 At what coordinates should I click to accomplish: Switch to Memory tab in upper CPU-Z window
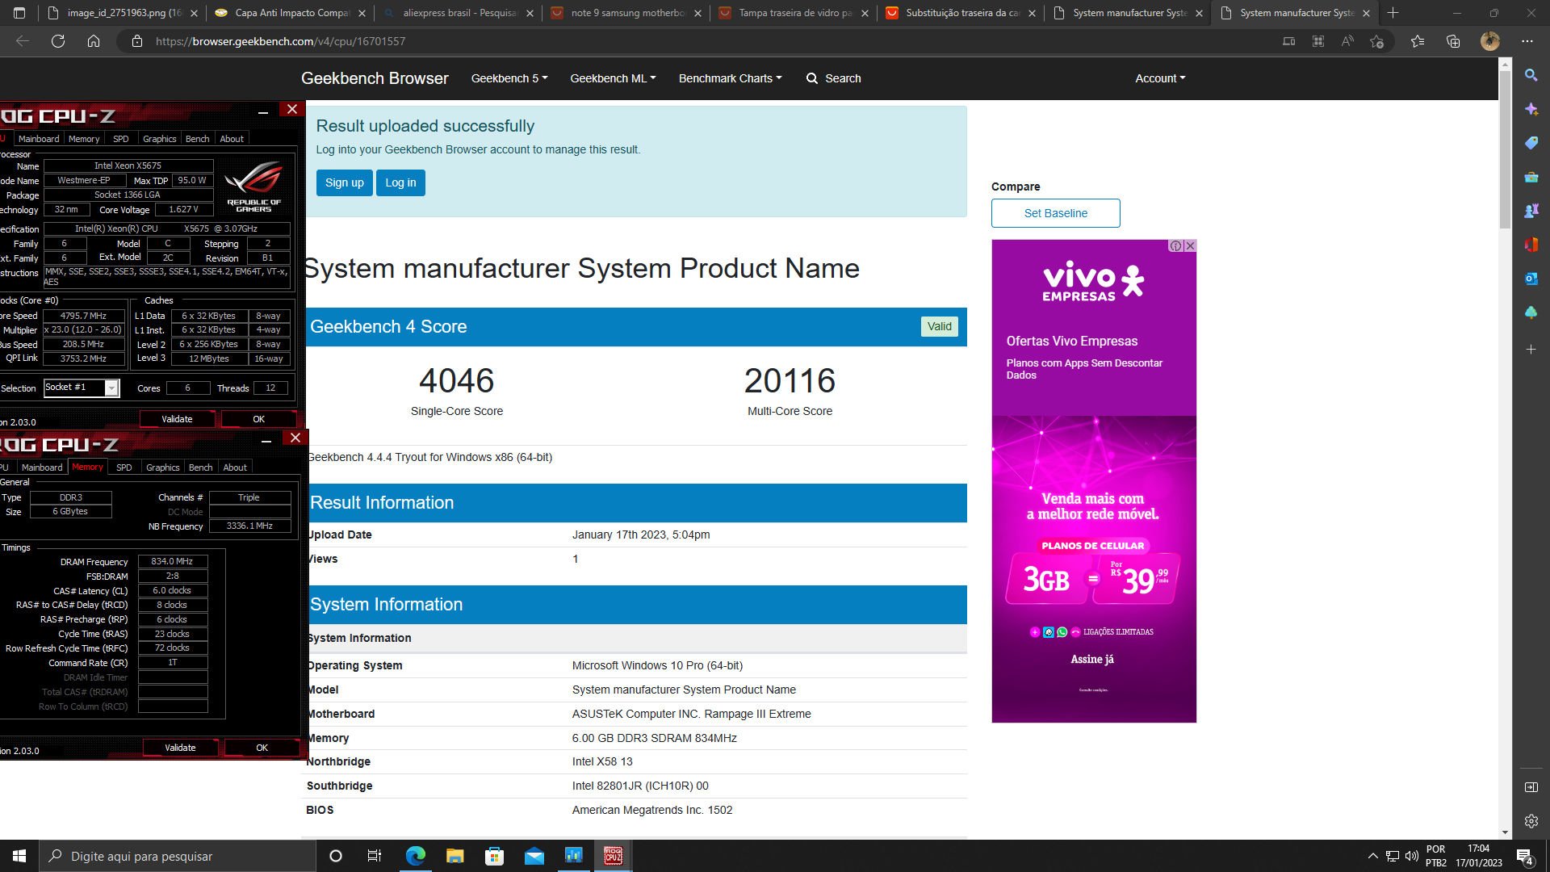84,139
